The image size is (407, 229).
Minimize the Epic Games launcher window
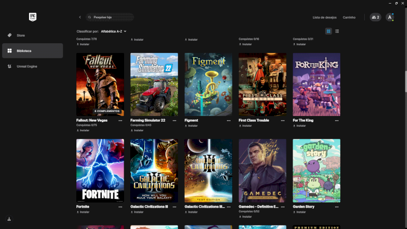tap(390, 3)
